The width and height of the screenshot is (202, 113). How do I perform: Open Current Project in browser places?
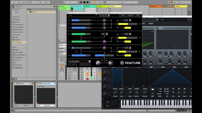pyautogui.click(x=20, y=55)
